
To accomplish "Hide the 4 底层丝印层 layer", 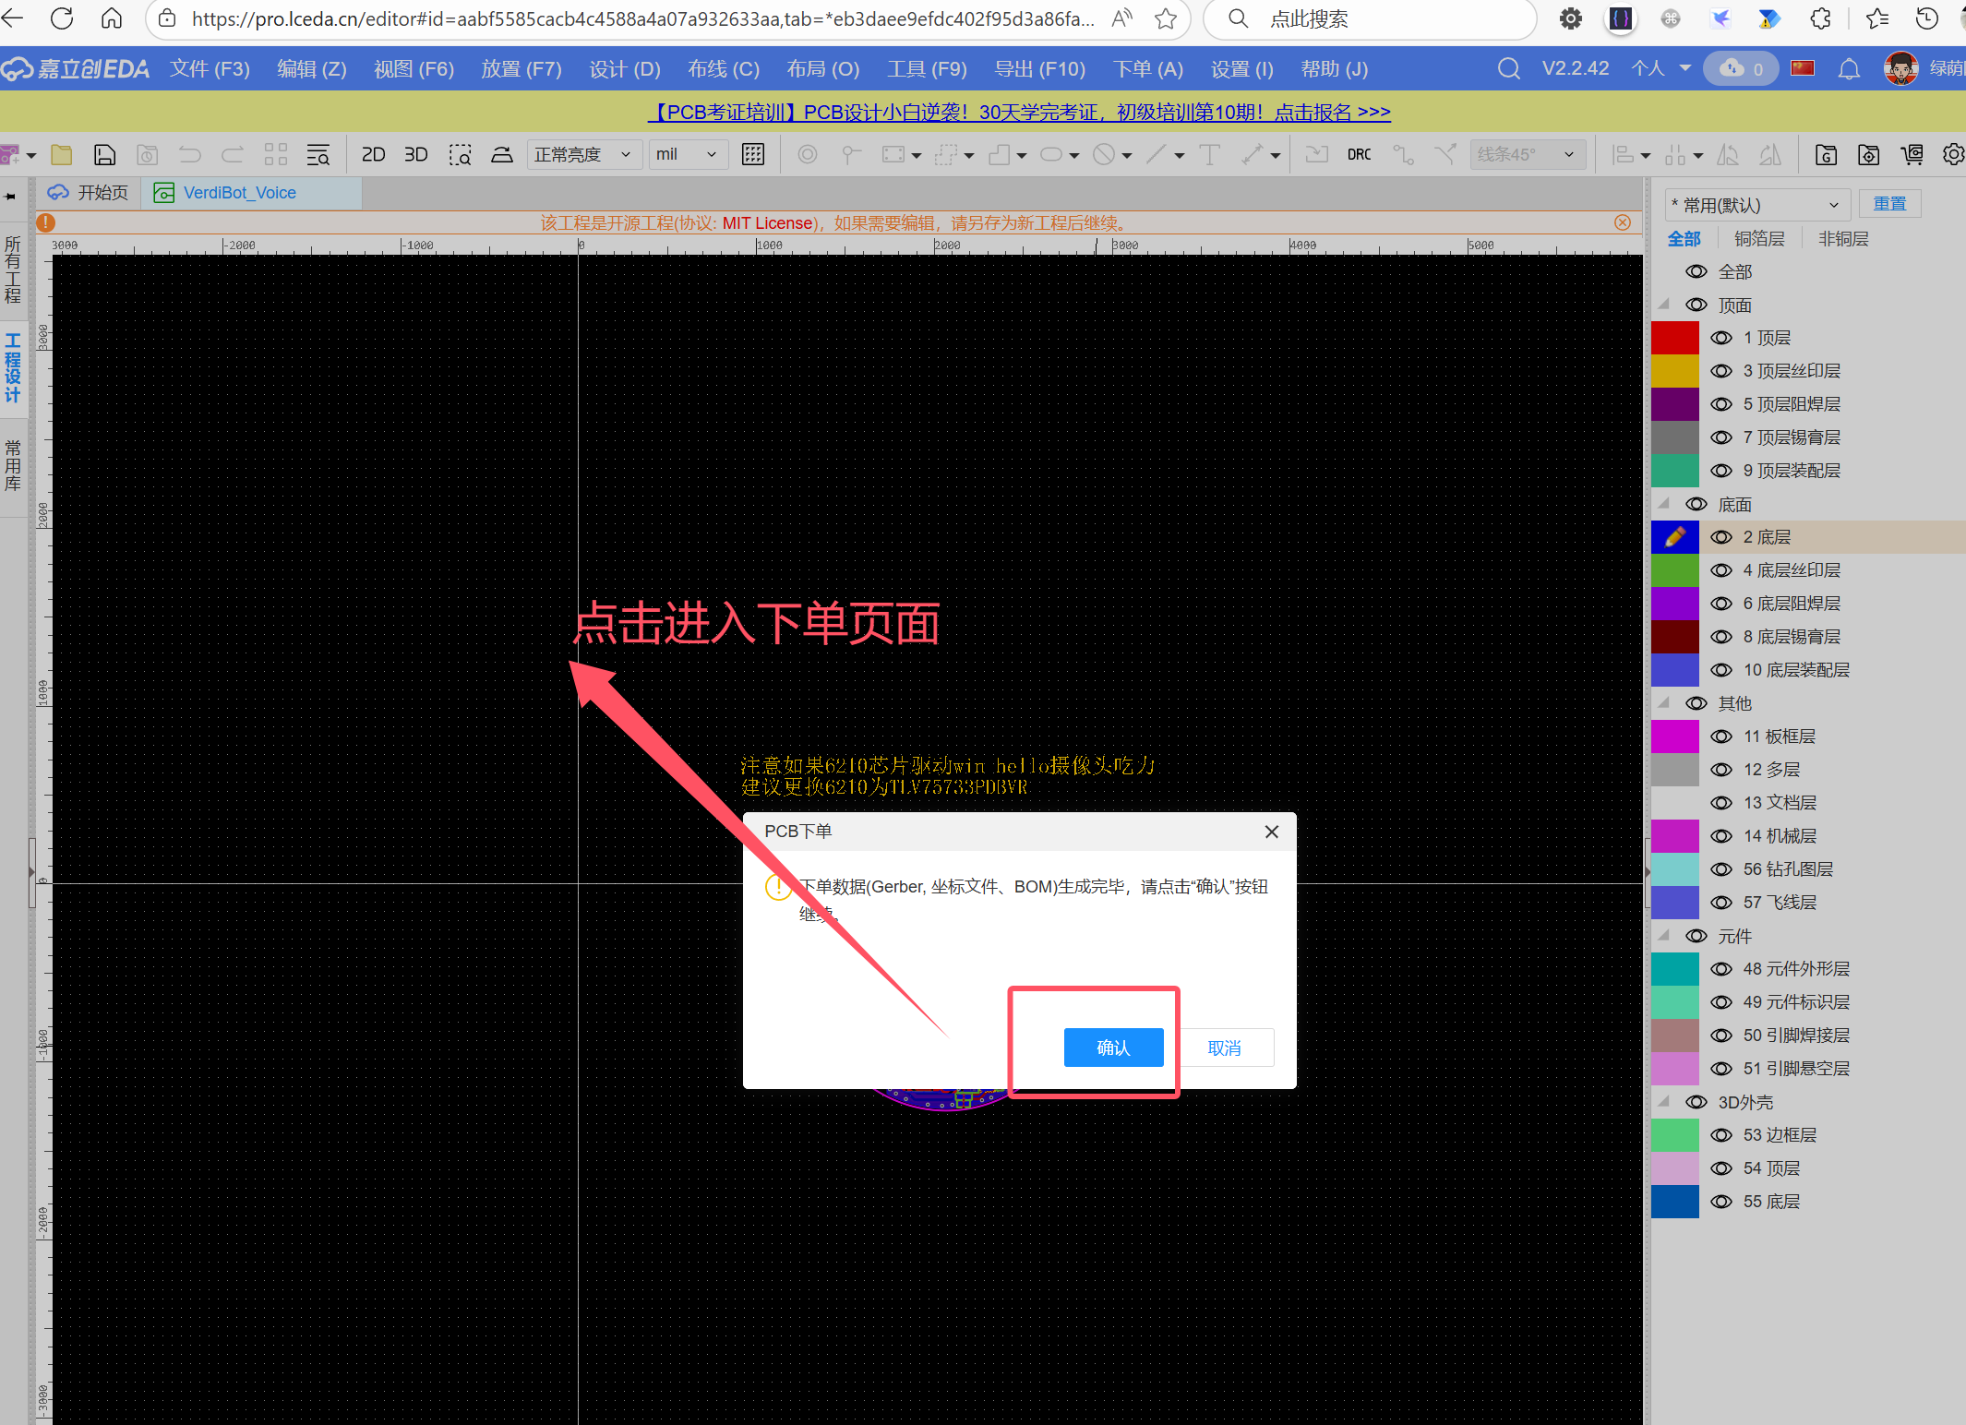I will coord(1721,570).
